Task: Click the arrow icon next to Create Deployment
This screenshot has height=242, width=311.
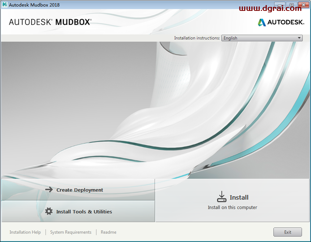Action: coord(49,189)
